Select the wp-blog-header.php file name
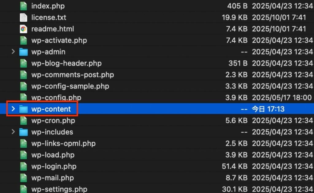The width and height of the screenshot is (314, 193). click(x=66, y=63)
